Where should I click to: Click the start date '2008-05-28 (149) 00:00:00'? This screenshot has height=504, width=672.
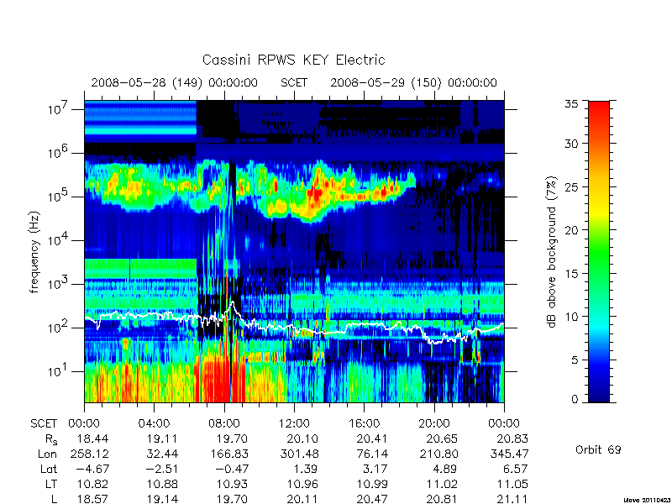point(175,82)
